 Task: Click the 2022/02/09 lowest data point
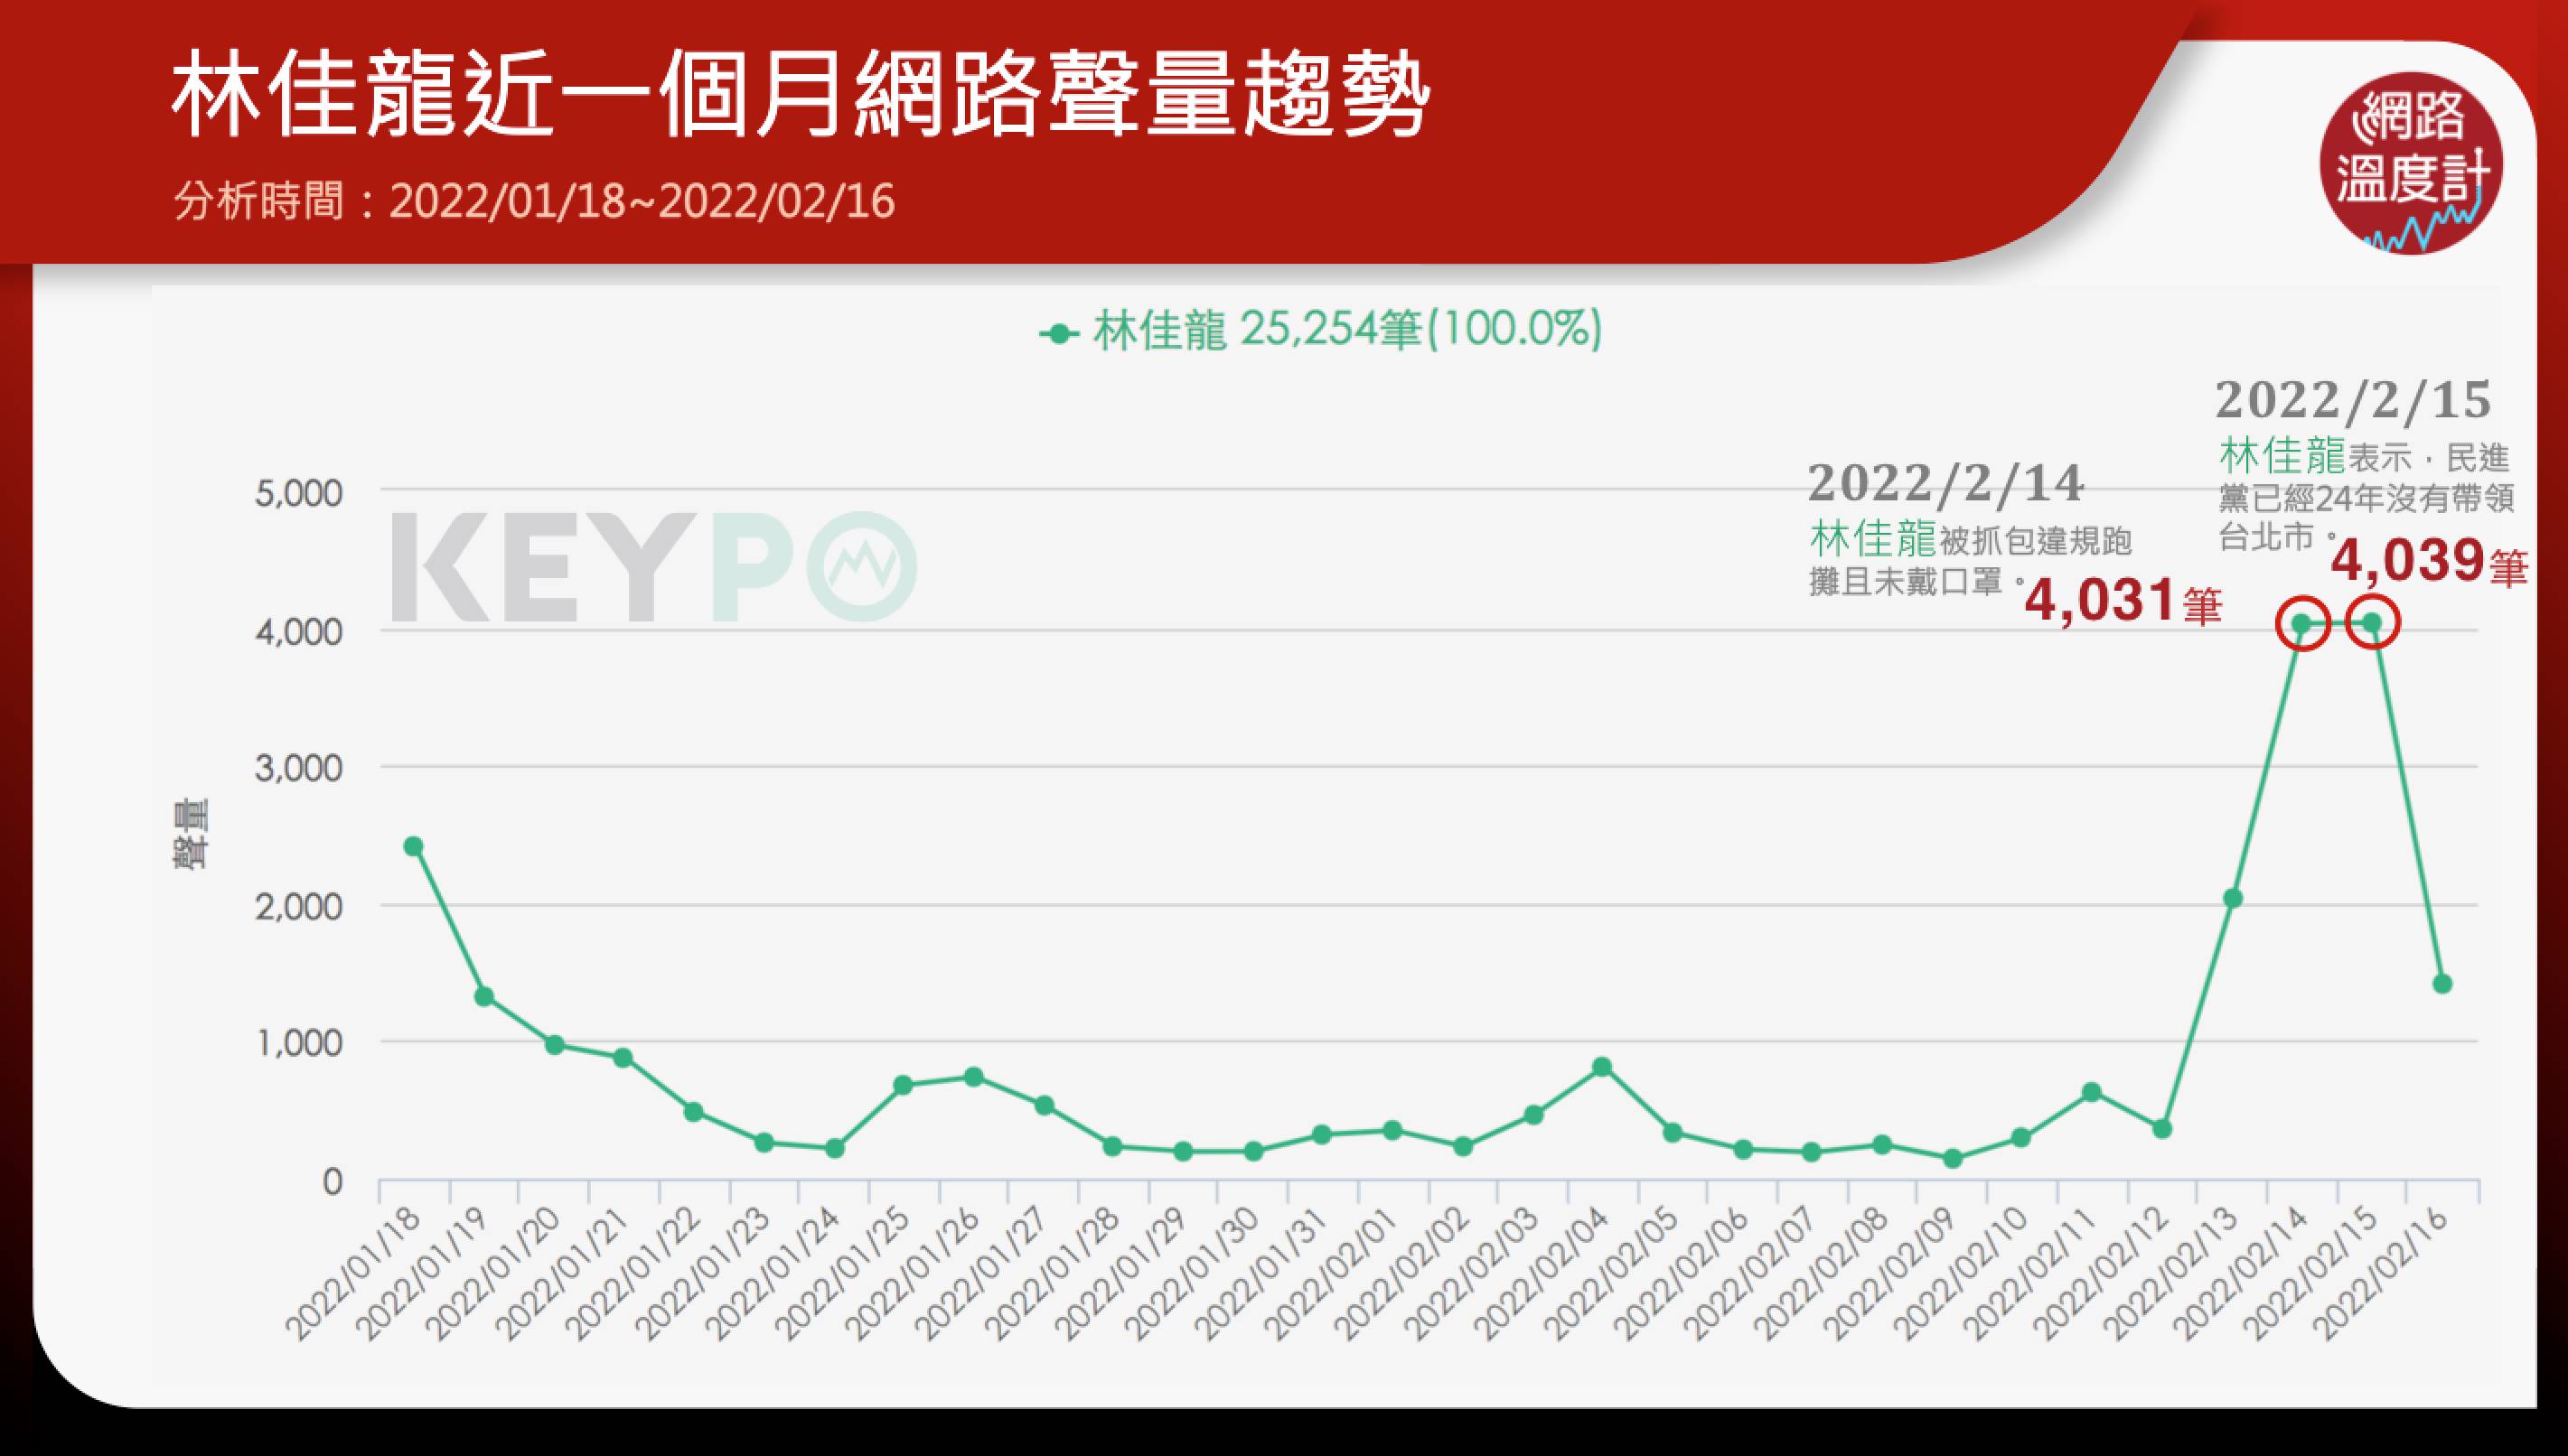(x=1952, y=1159)
